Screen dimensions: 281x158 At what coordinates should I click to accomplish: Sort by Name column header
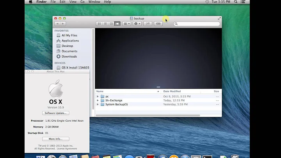128,91
